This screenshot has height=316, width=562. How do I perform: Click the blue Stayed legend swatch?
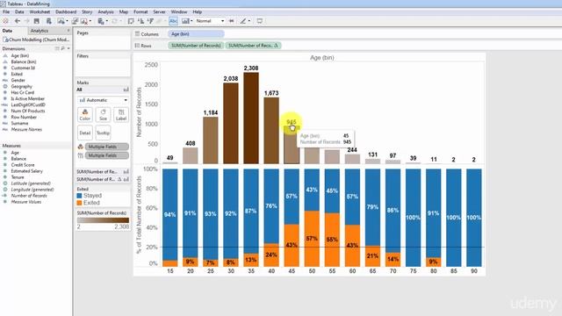click(x=80, y=196)
